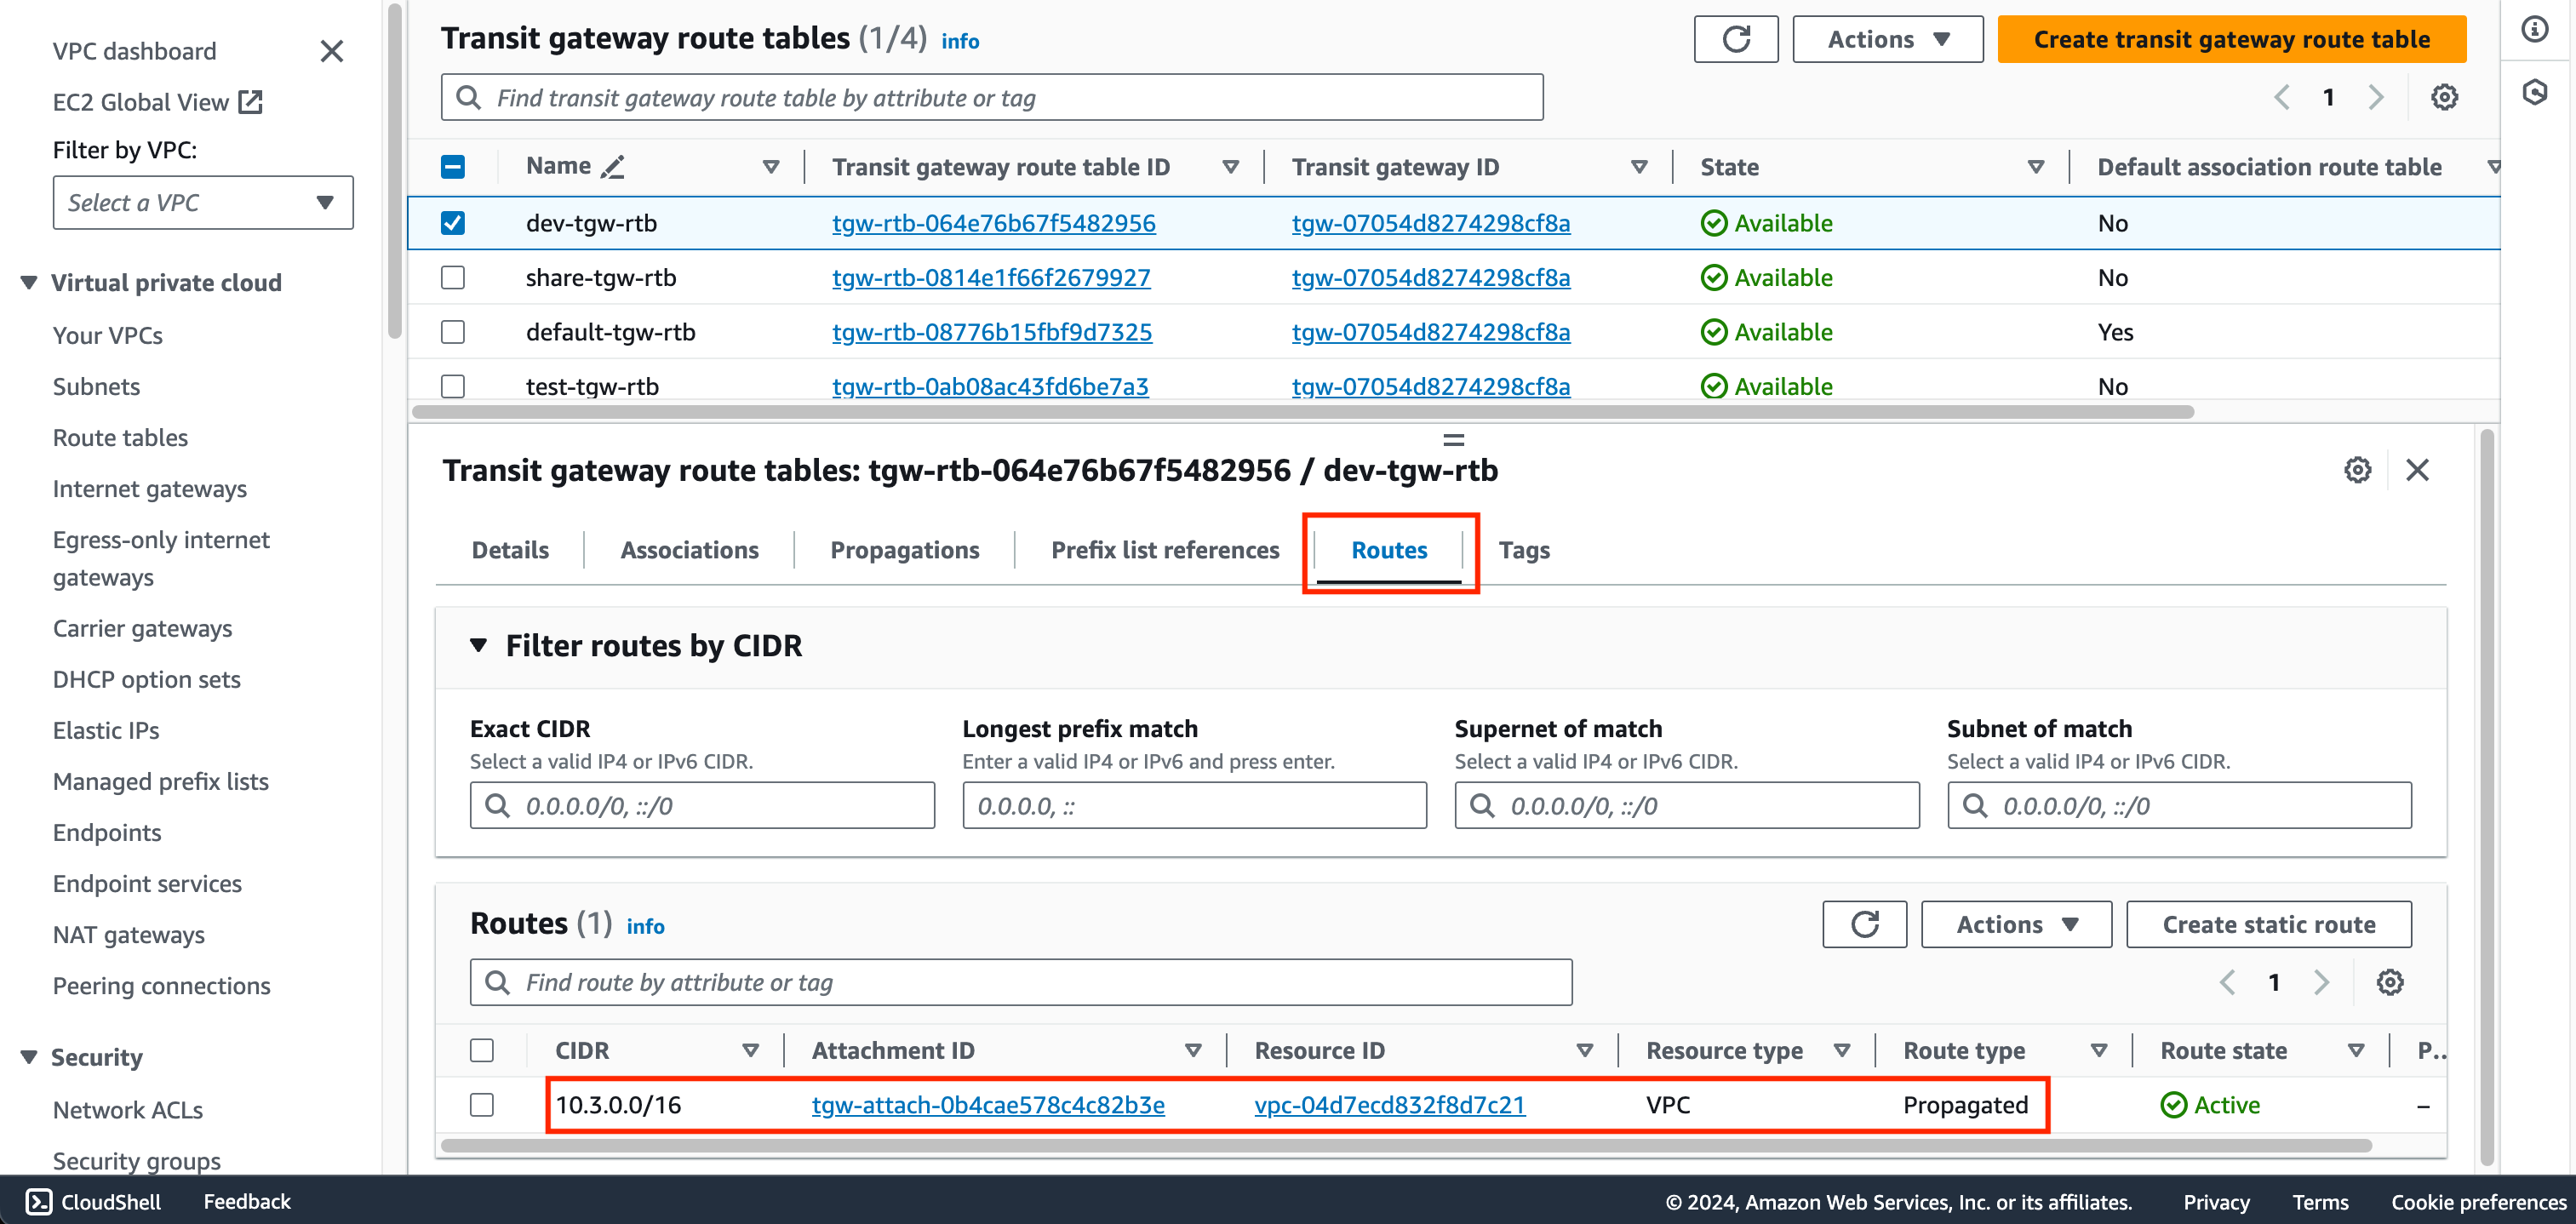Sort by Default association route table column
Screen dimensions: 2576x1224
tap(2494, 167)
